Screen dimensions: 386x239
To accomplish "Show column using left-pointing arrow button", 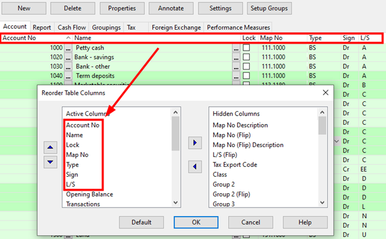I will (x=195, y=167).
